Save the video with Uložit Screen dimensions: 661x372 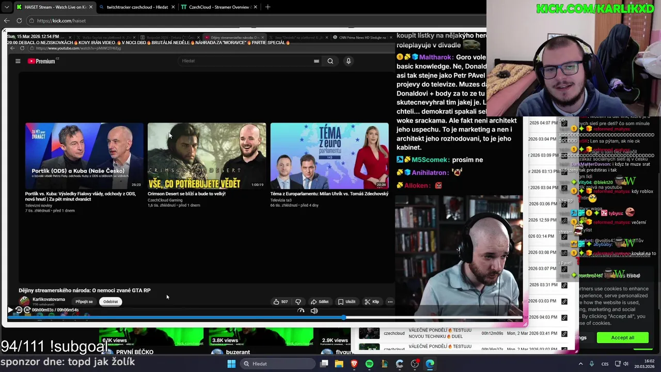[347, 302]
